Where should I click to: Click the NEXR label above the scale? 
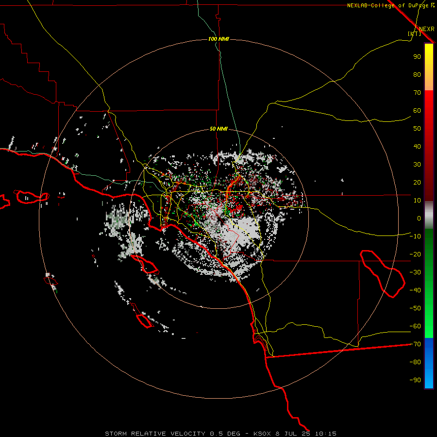[427, 29]
